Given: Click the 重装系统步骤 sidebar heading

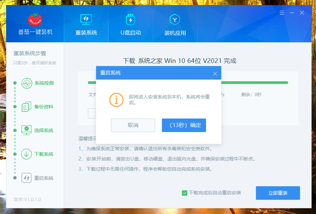Looking at the screenshot, I should 30,53.
